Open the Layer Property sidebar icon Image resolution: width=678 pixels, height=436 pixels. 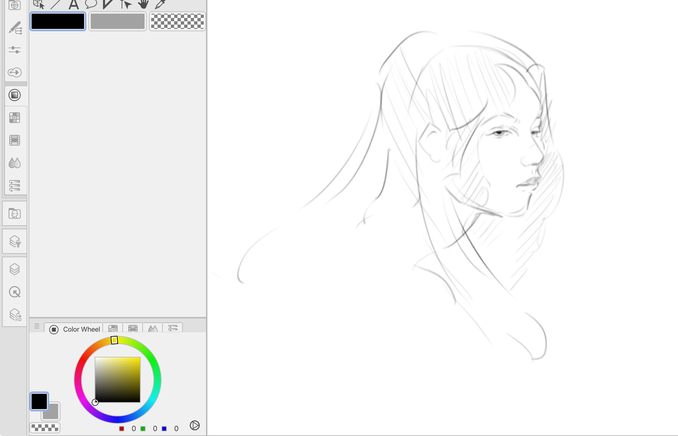[x=15, y=315]
